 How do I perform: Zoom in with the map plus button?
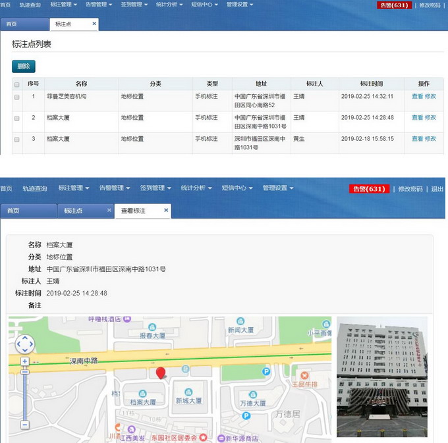click(x=25, y=361)
